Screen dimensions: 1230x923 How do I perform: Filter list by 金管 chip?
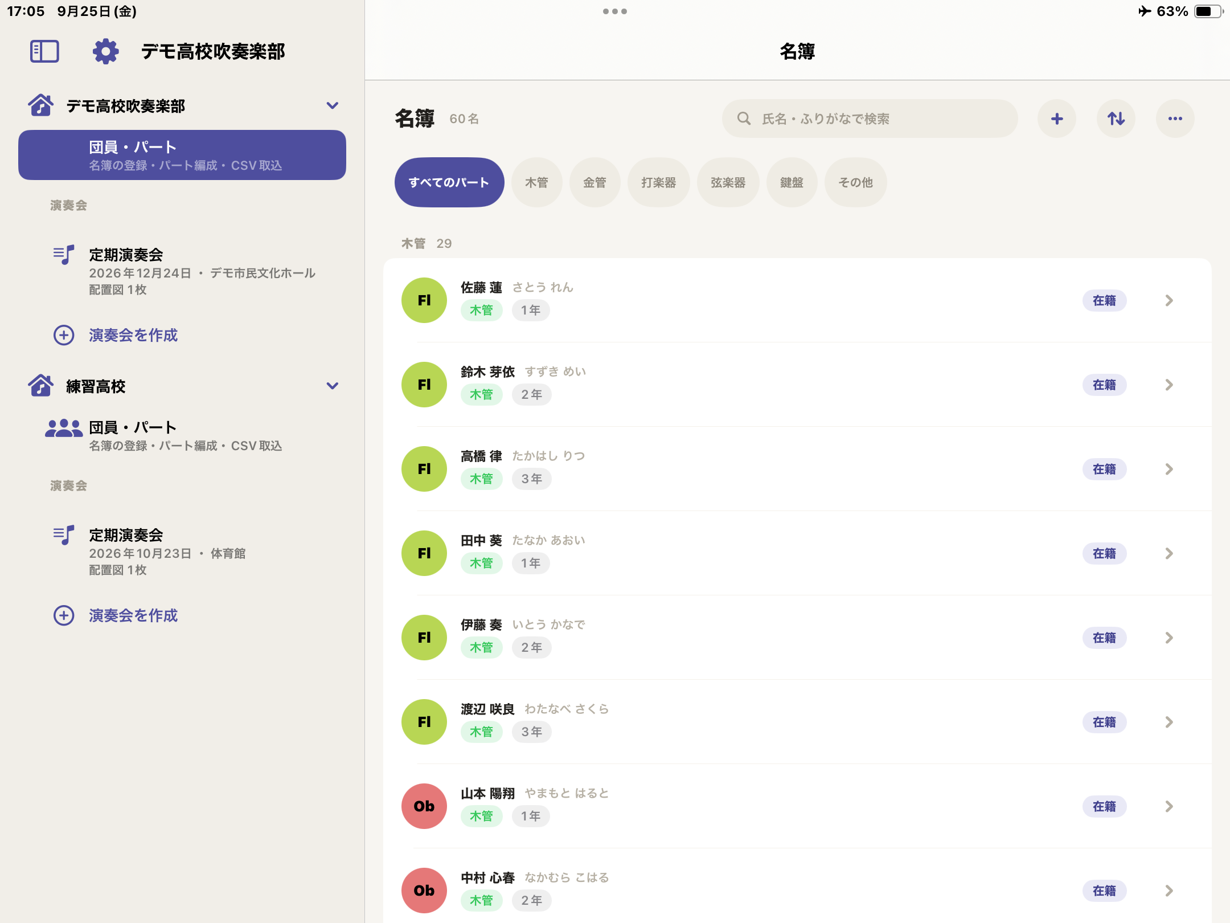[x=594, y=182]
